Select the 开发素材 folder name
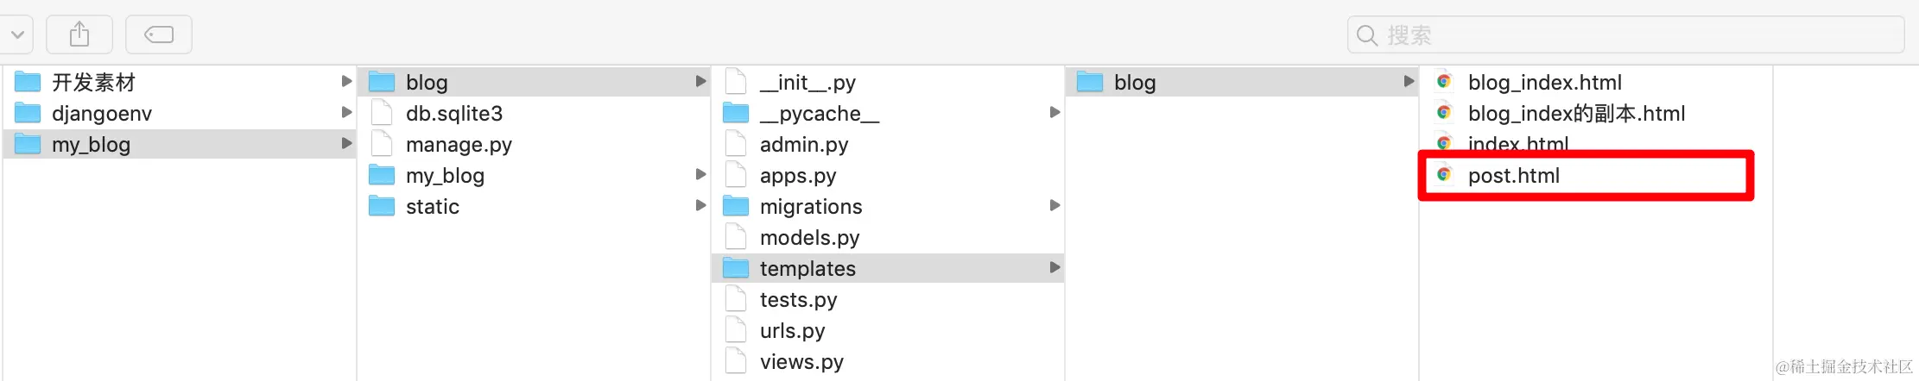Image resolution: width=1919 pixels, height=381 pixels. 93,82
